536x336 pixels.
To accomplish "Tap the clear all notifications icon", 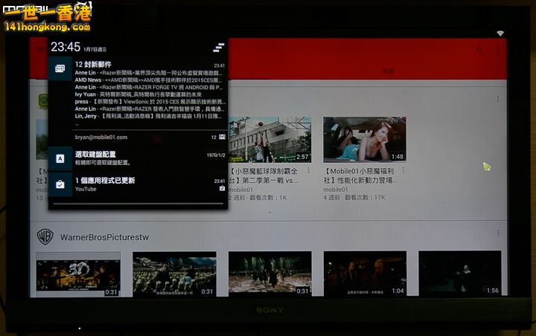I will 218,48.
